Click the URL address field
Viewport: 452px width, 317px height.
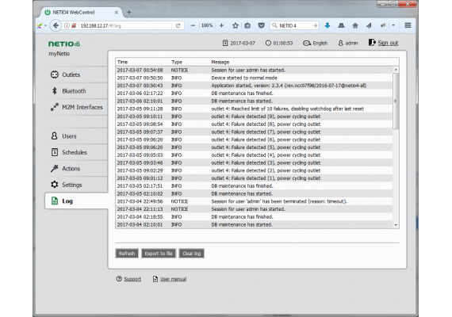coord(125,25)
